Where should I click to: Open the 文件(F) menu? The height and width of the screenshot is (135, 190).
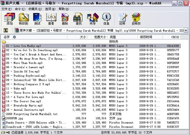click(7, 9)
